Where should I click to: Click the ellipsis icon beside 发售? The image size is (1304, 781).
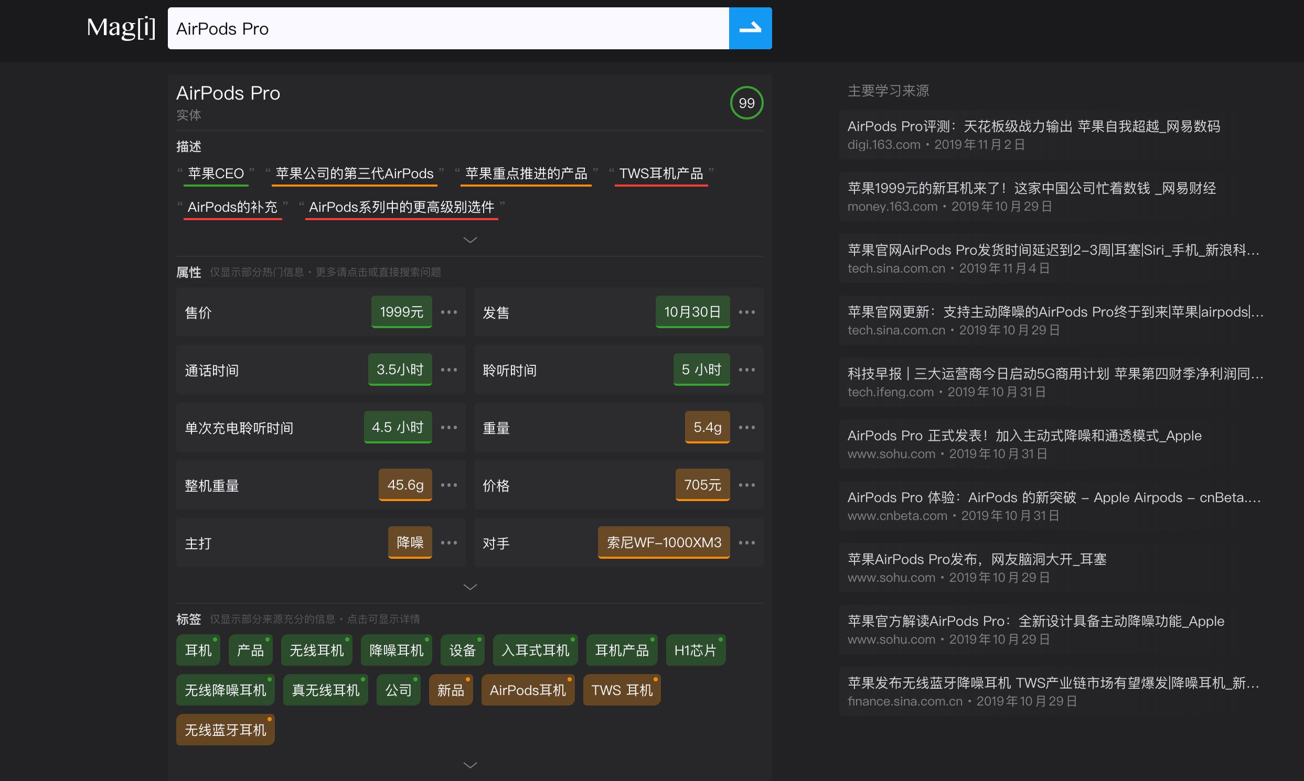[746, 311]
